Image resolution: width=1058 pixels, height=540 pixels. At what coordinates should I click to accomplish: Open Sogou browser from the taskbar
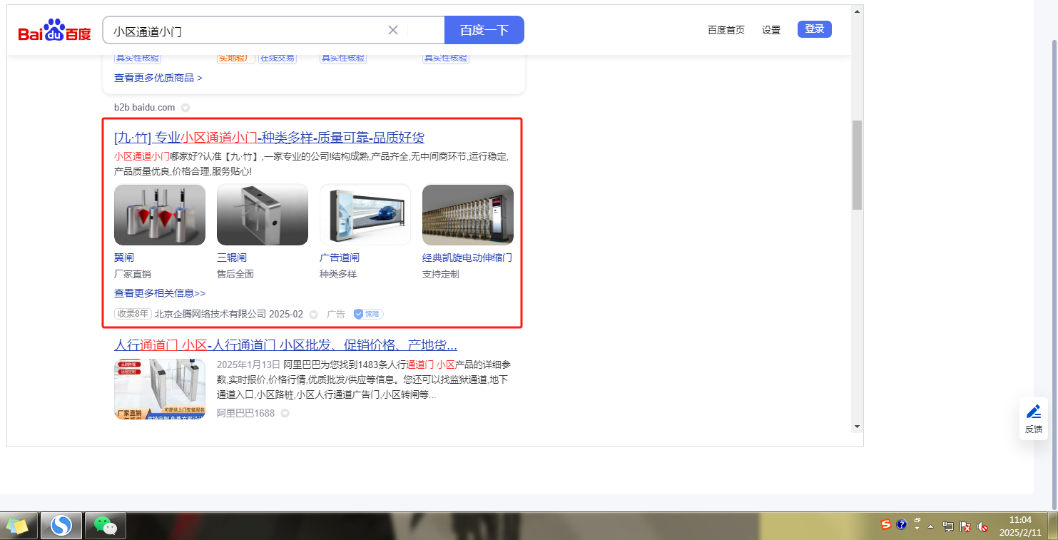coord(61,526)
